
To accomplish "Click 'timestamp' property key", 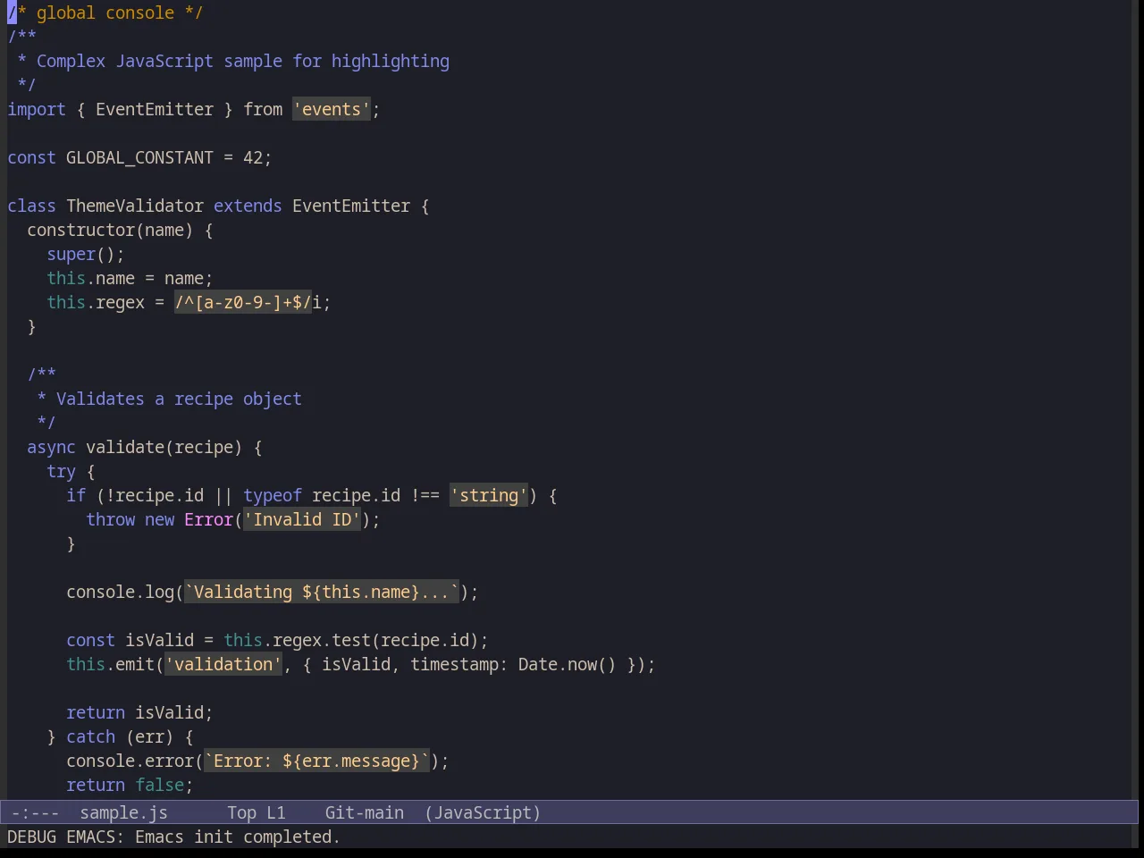I will 454,664.
